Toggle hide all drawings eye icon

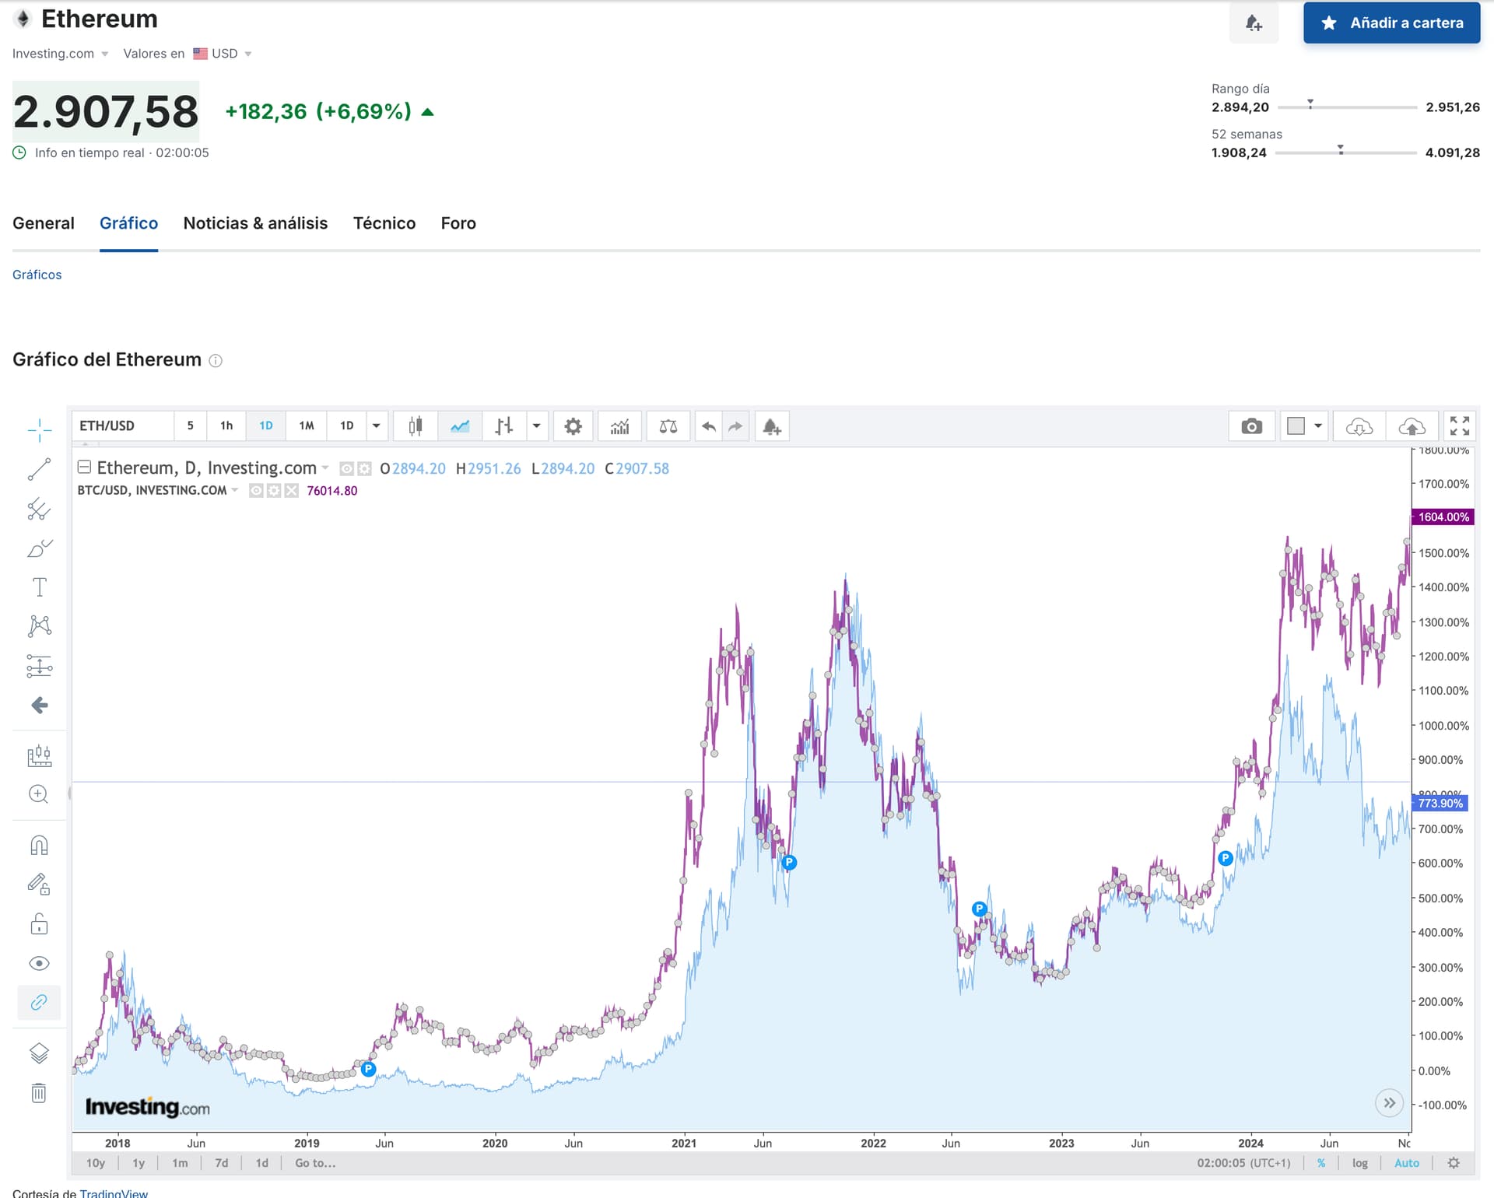39,964
